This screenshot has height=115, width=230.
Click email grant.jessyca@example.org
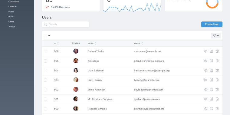(149, 109)
